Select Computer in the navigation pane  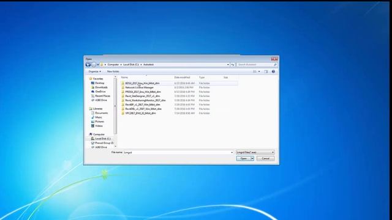(x=99, y=134)
